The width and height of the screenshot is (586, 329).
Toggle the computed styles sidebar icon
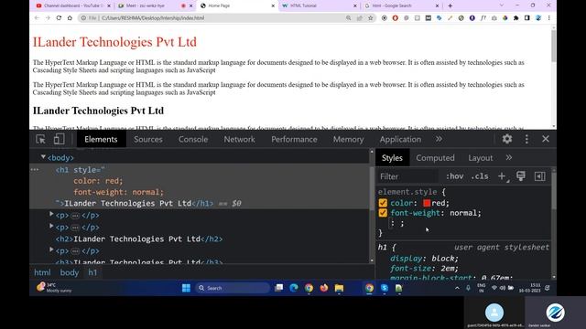tap(539, 176)
